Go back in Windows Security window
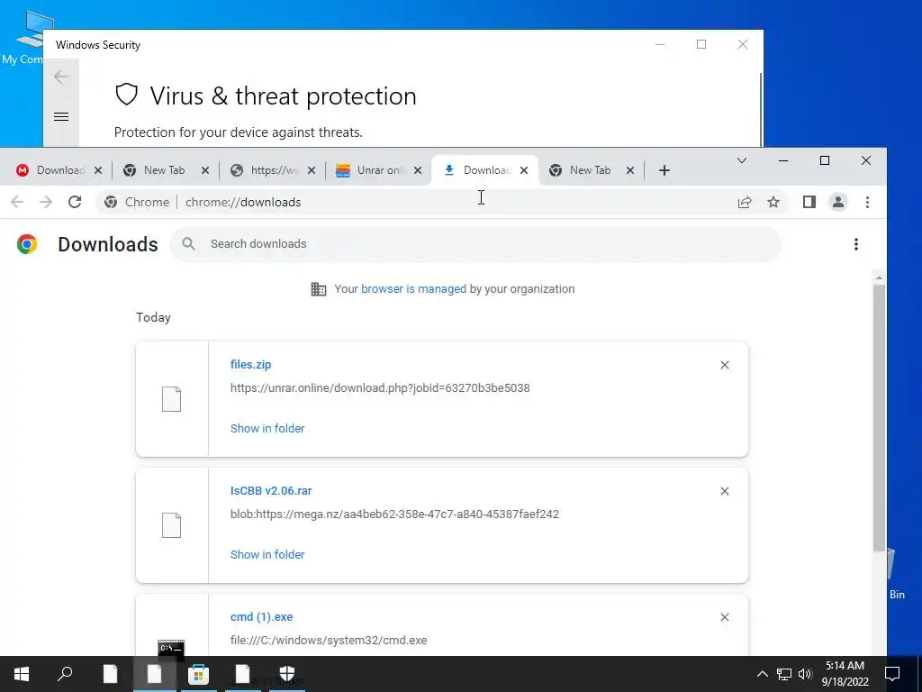The image size is (922, 692). coord(61,77)
